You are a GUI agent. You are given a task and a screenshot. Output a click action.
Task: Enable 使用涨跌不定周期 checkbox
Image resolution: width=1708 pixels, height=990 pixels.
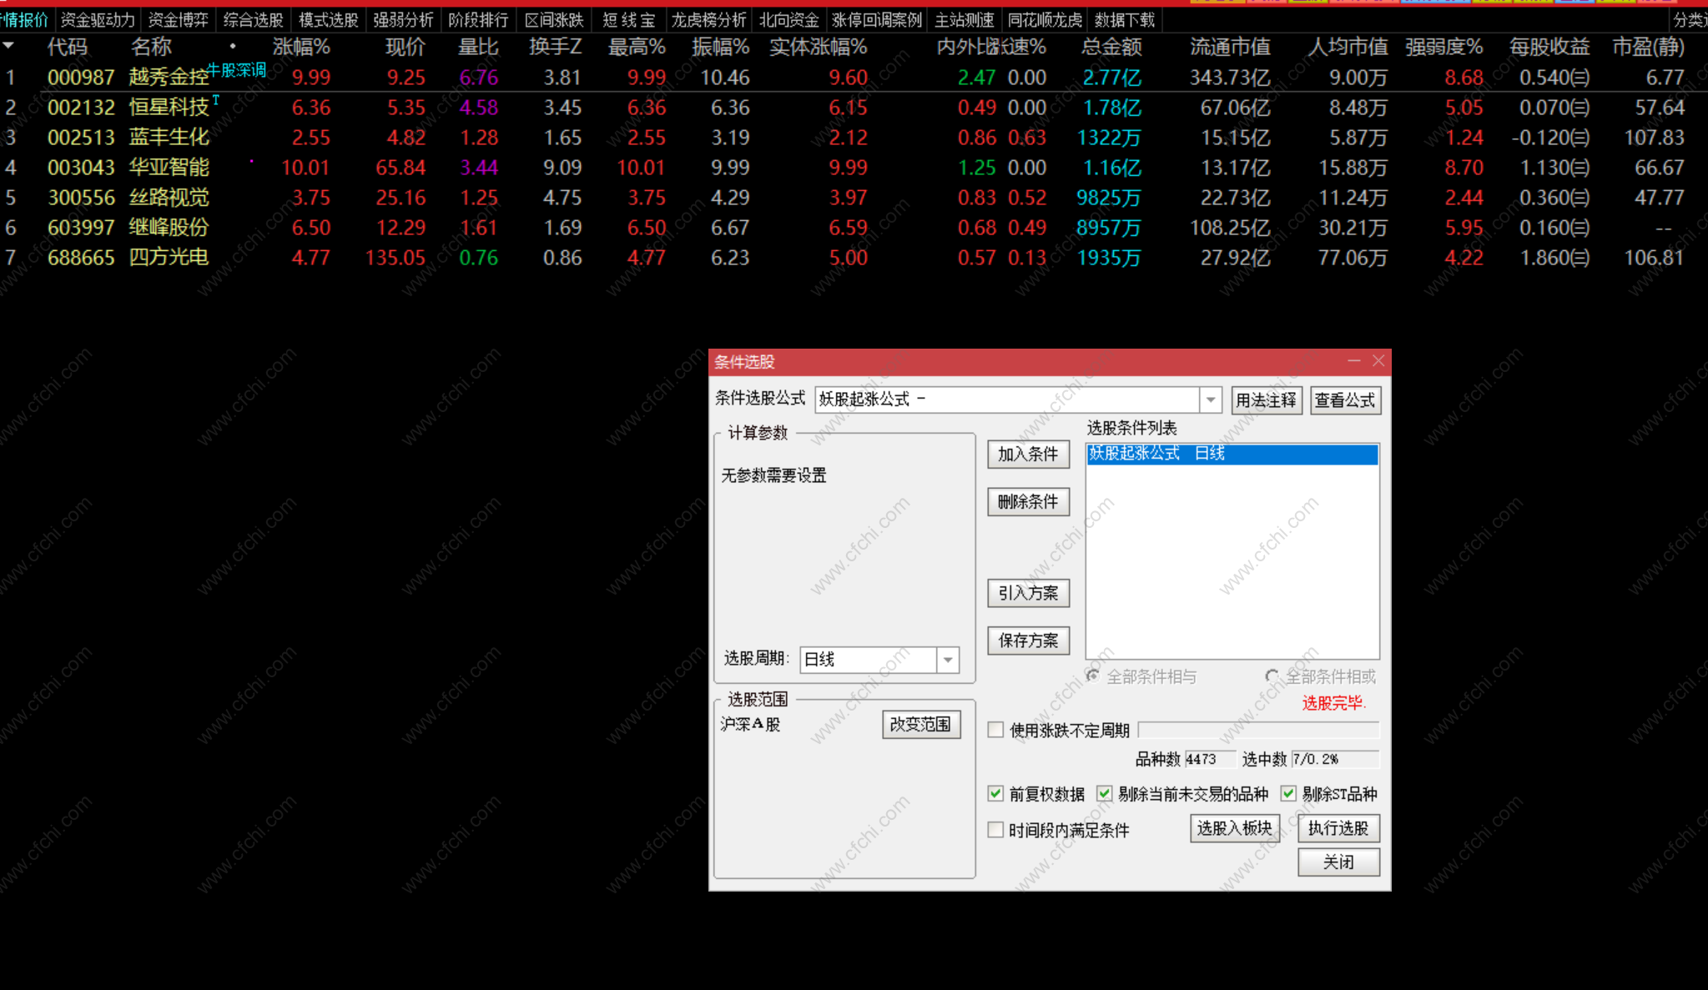pos(995,730)
